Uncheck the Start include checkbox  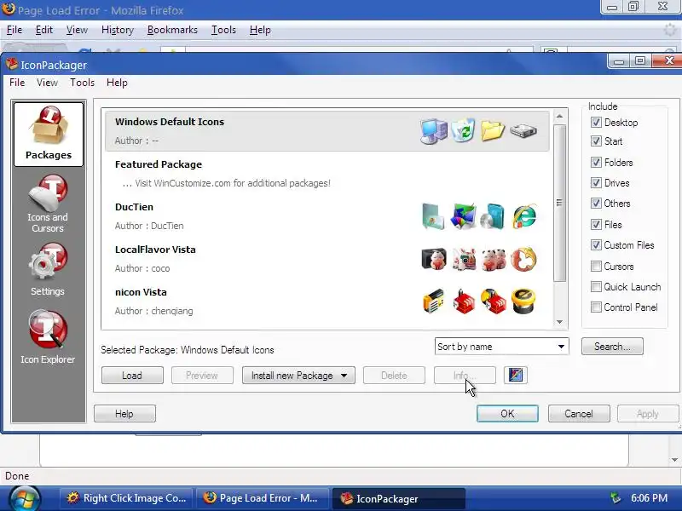coord(596,141)
